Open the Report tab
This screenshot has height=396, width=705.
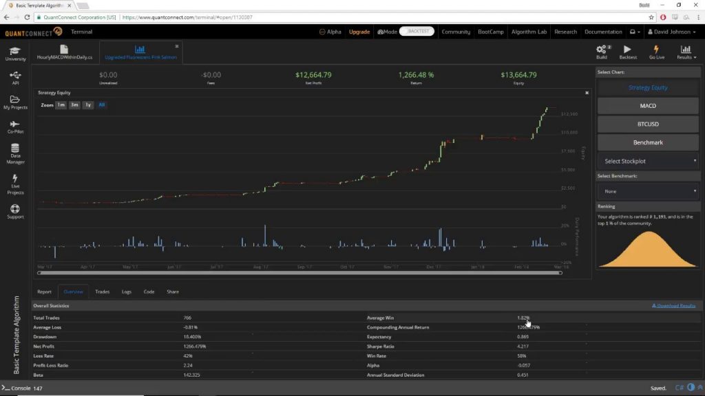click(44, 291)
